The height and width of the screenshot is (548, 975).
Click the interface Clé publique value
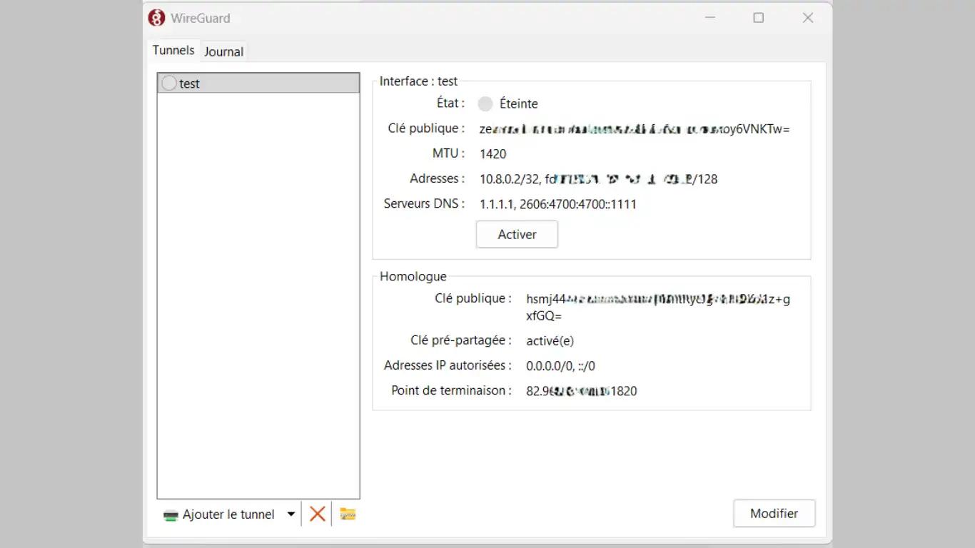pyautogui.click(x=635, y=129)
